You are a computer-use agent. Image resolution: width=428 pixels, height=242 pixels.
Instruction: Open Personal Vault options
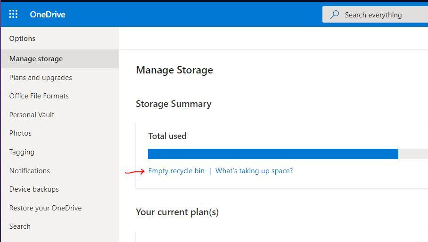32,115
